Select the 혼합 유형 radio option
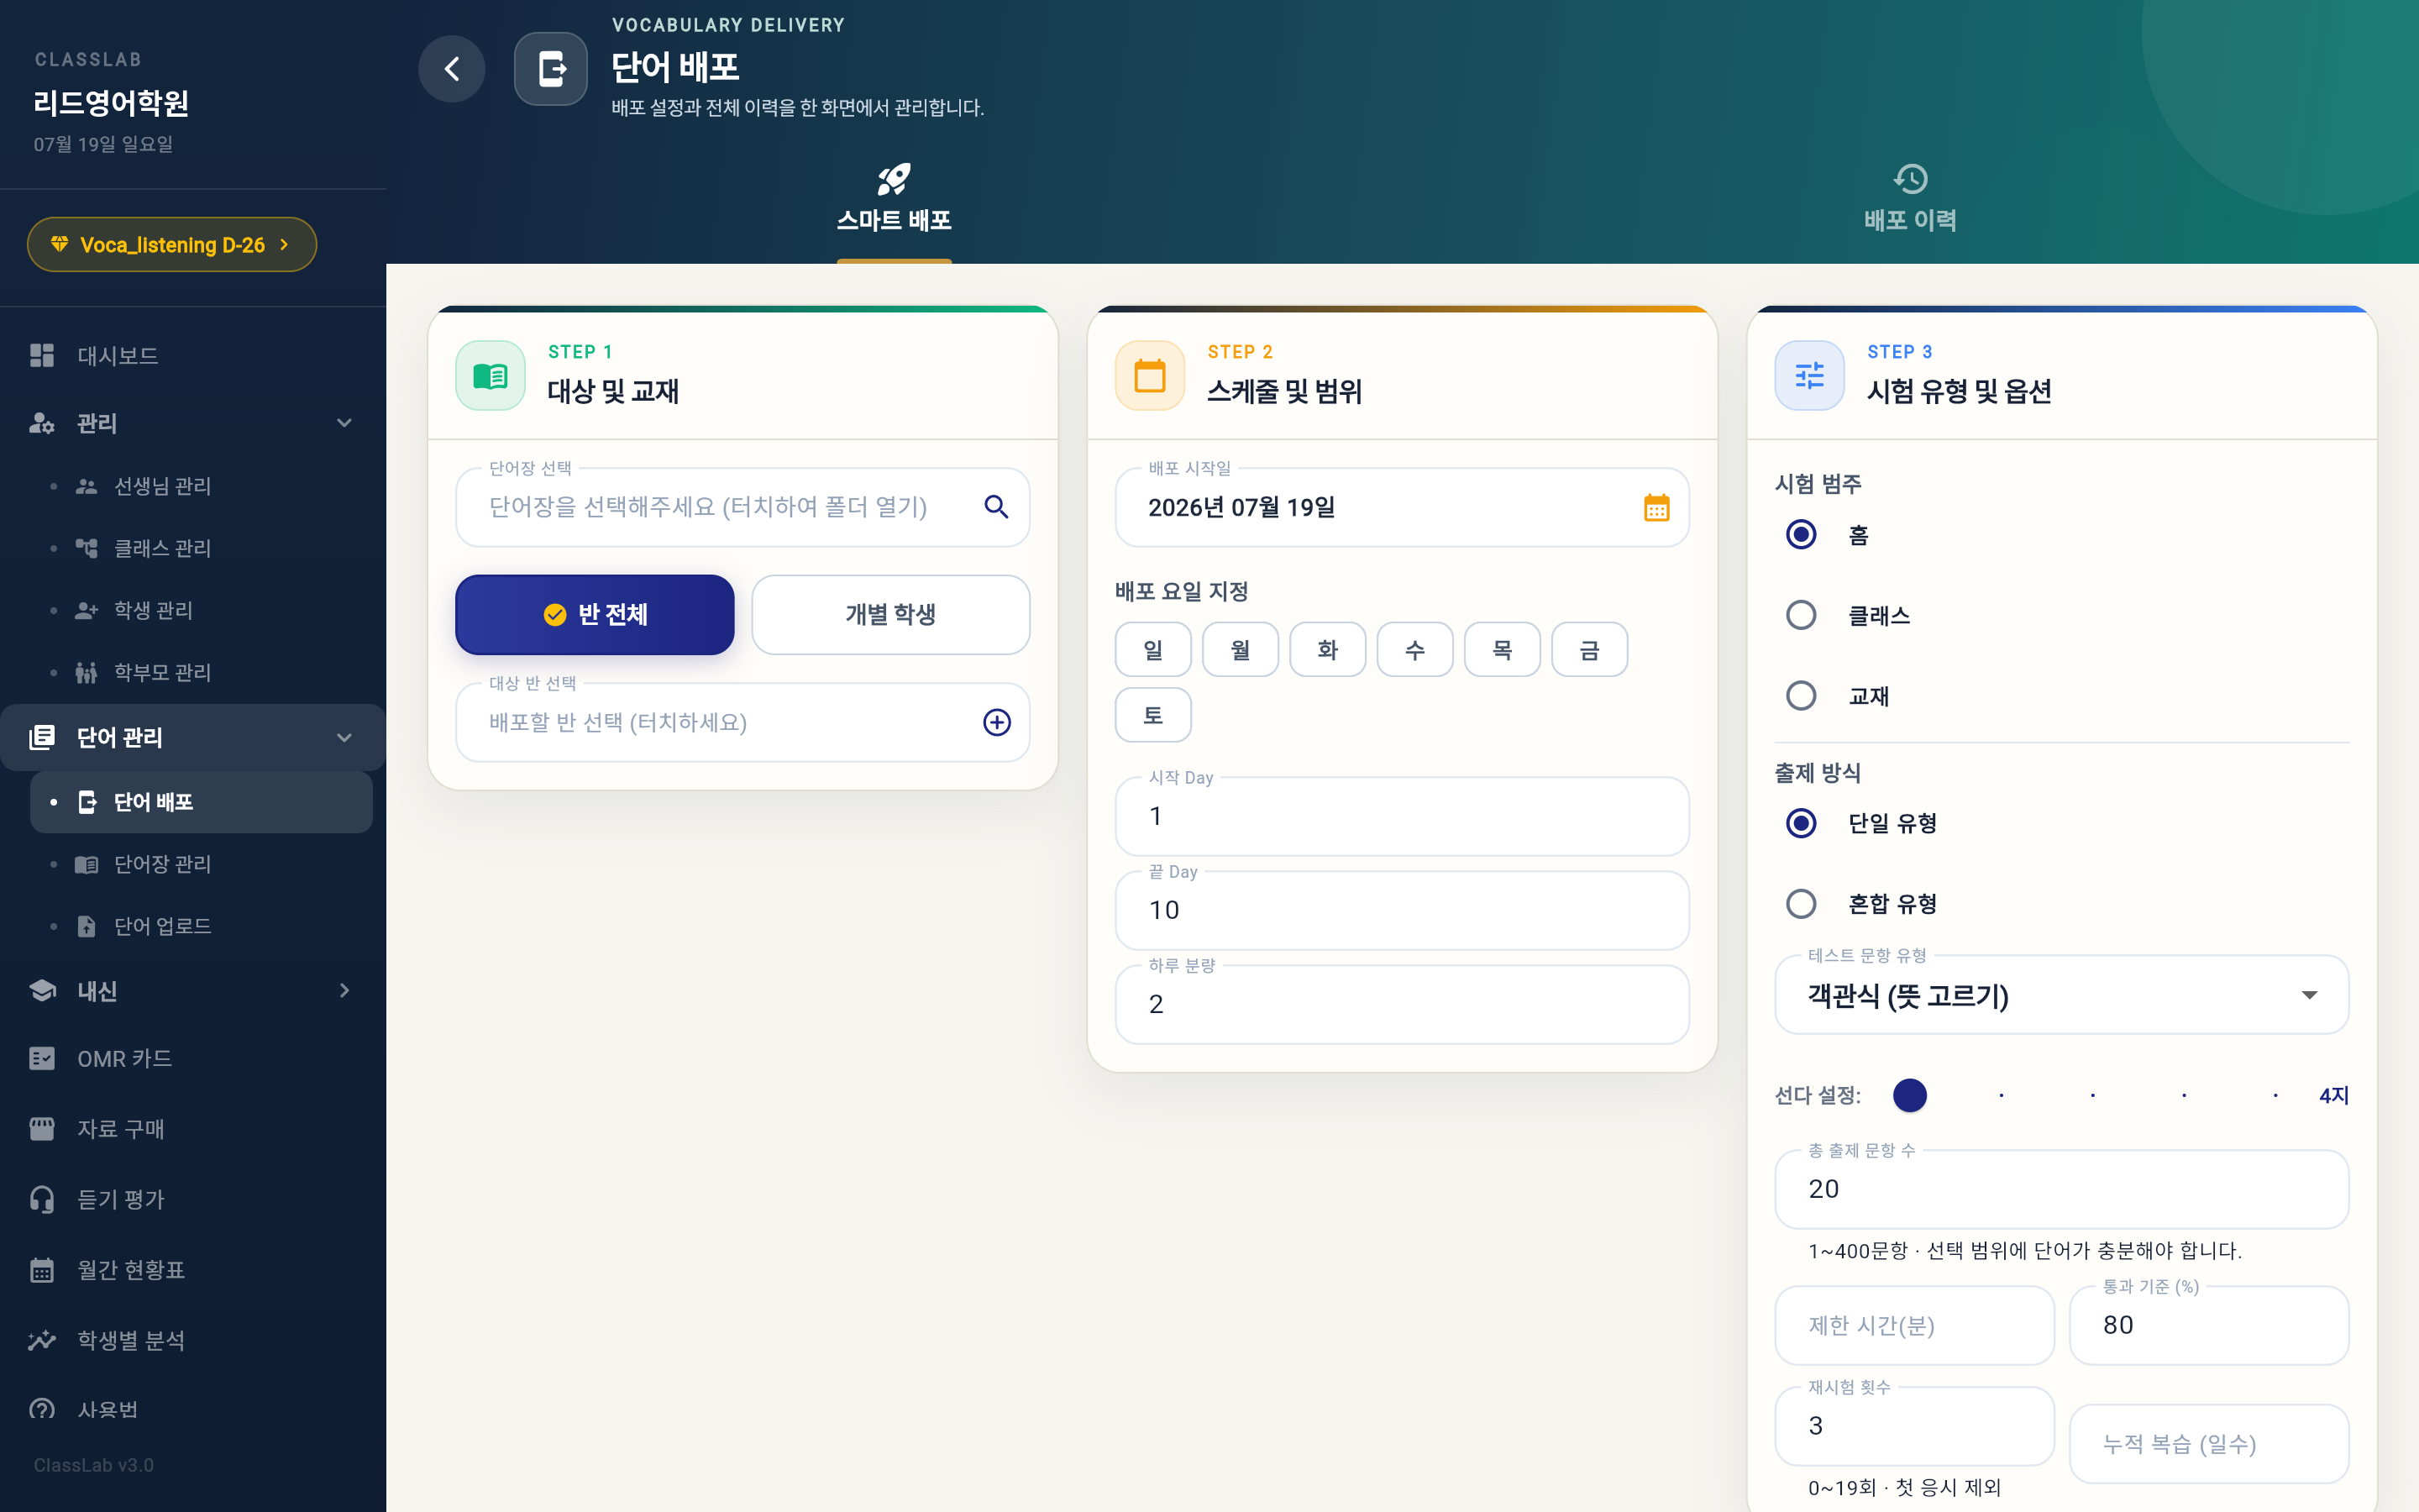This screenshot has width=2419, height=1512. [x=1802, y=904]
